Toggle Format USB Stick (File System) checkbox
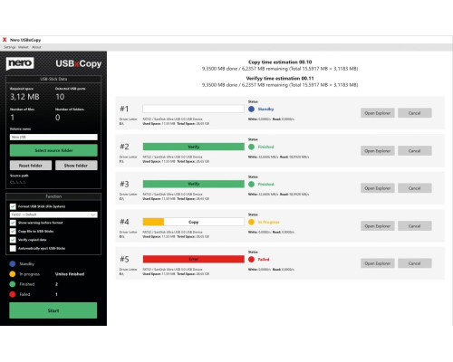Viewport: 453px width, 362px height. [13, 206]
